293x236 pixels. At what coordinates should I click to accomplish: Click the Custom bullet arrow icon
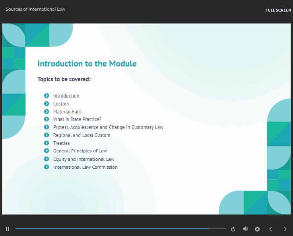pyautogui.click(x=47, y=103)
